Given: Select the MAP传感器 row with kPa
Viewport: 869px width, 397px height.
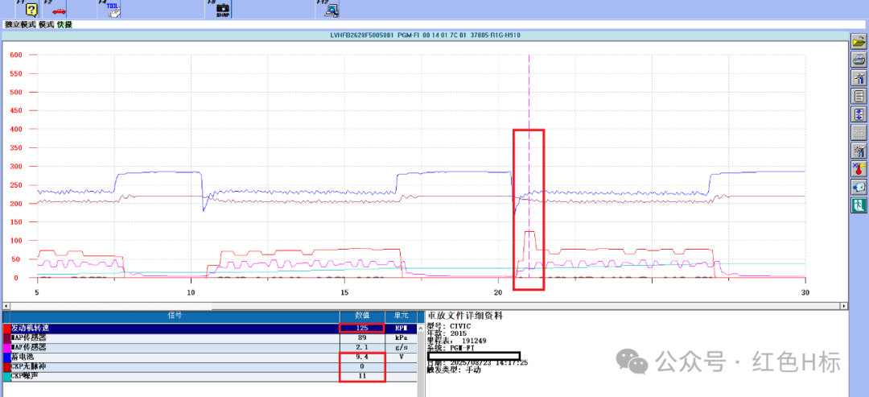Looking at the screenshot, I should point(210,337).
